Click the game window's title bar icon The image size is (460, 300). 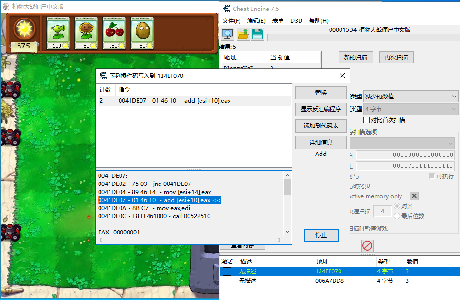click(x=6, y=7)
